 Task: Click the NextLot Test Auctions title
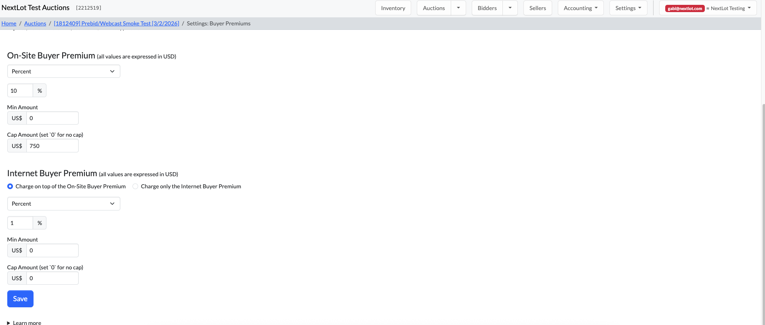(36, 8)
